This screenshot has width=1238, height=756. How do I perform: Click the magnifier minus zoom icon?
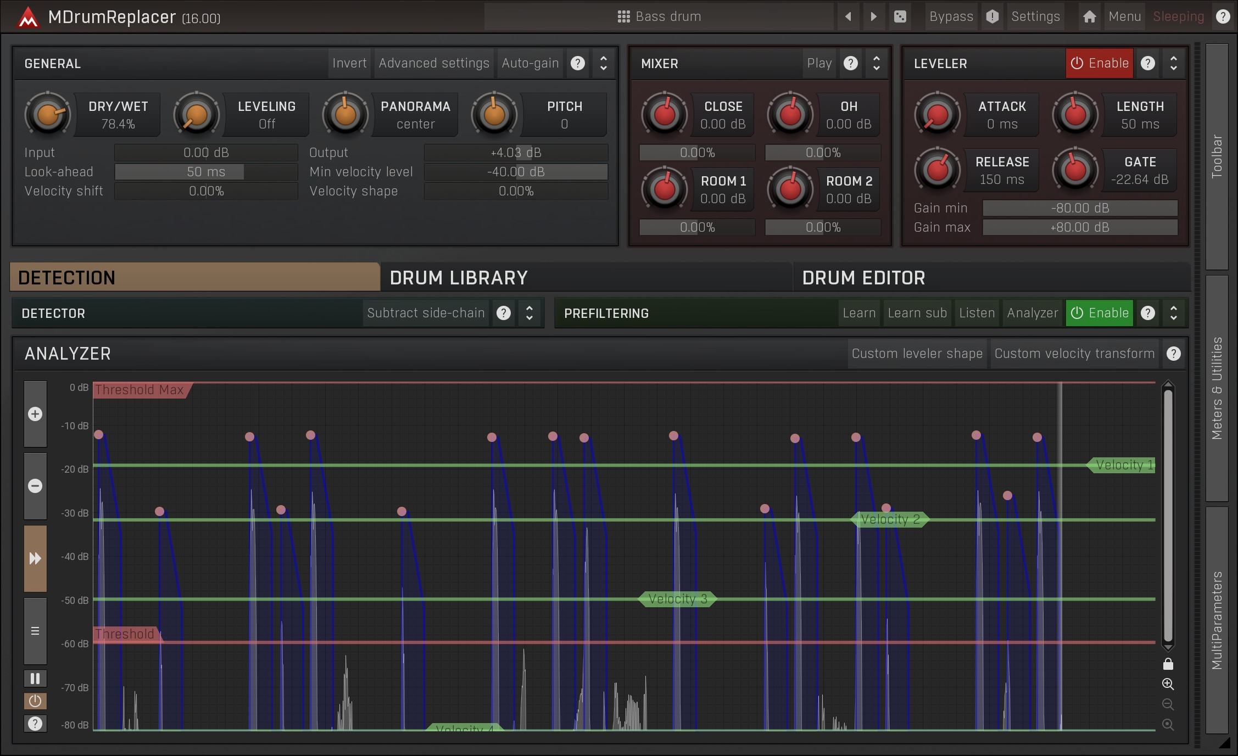[x=1168, y=704]
